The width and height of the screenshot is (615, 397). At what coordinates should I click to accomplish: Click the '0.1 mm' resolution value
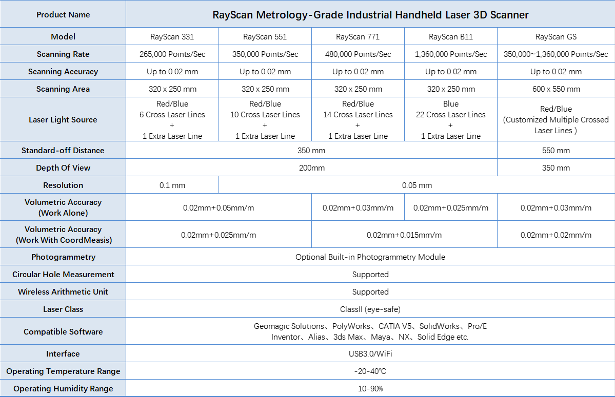(x=172, y=185)
